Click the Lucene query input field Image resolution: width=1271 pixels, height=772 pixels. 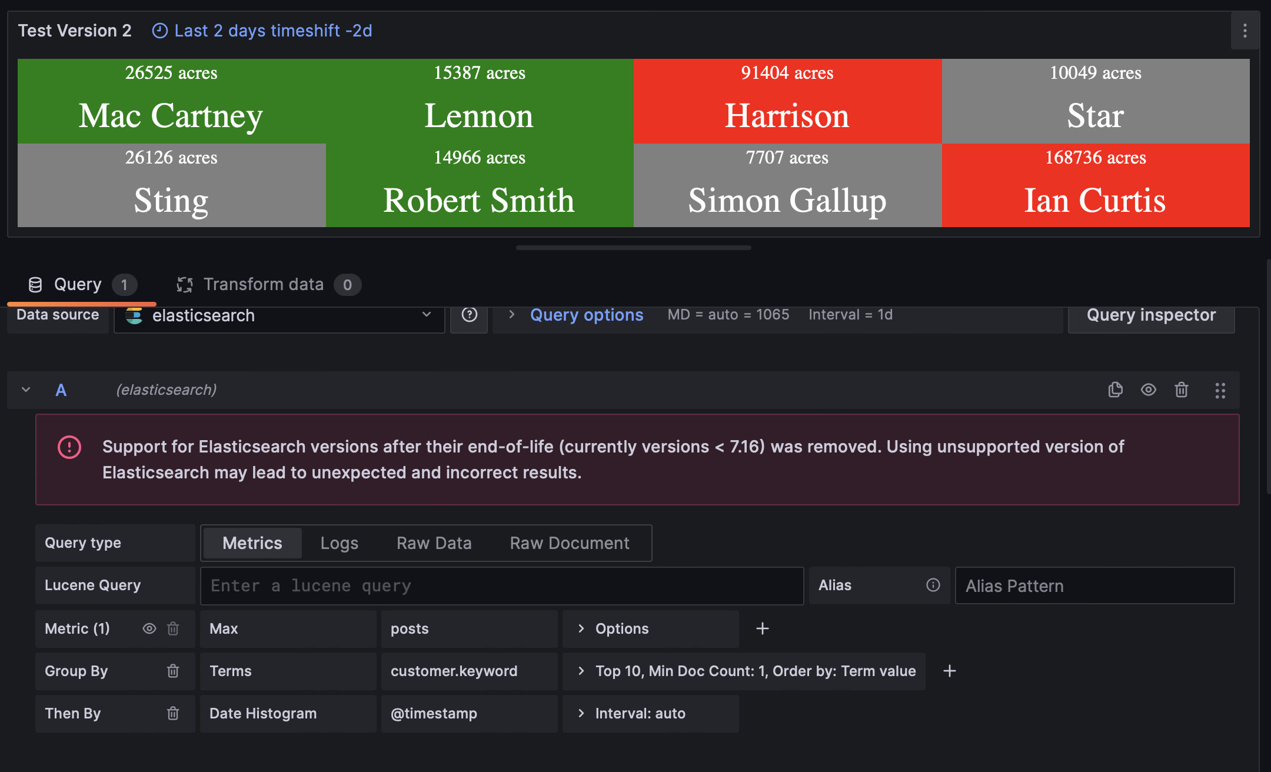(x=501, y=585)
